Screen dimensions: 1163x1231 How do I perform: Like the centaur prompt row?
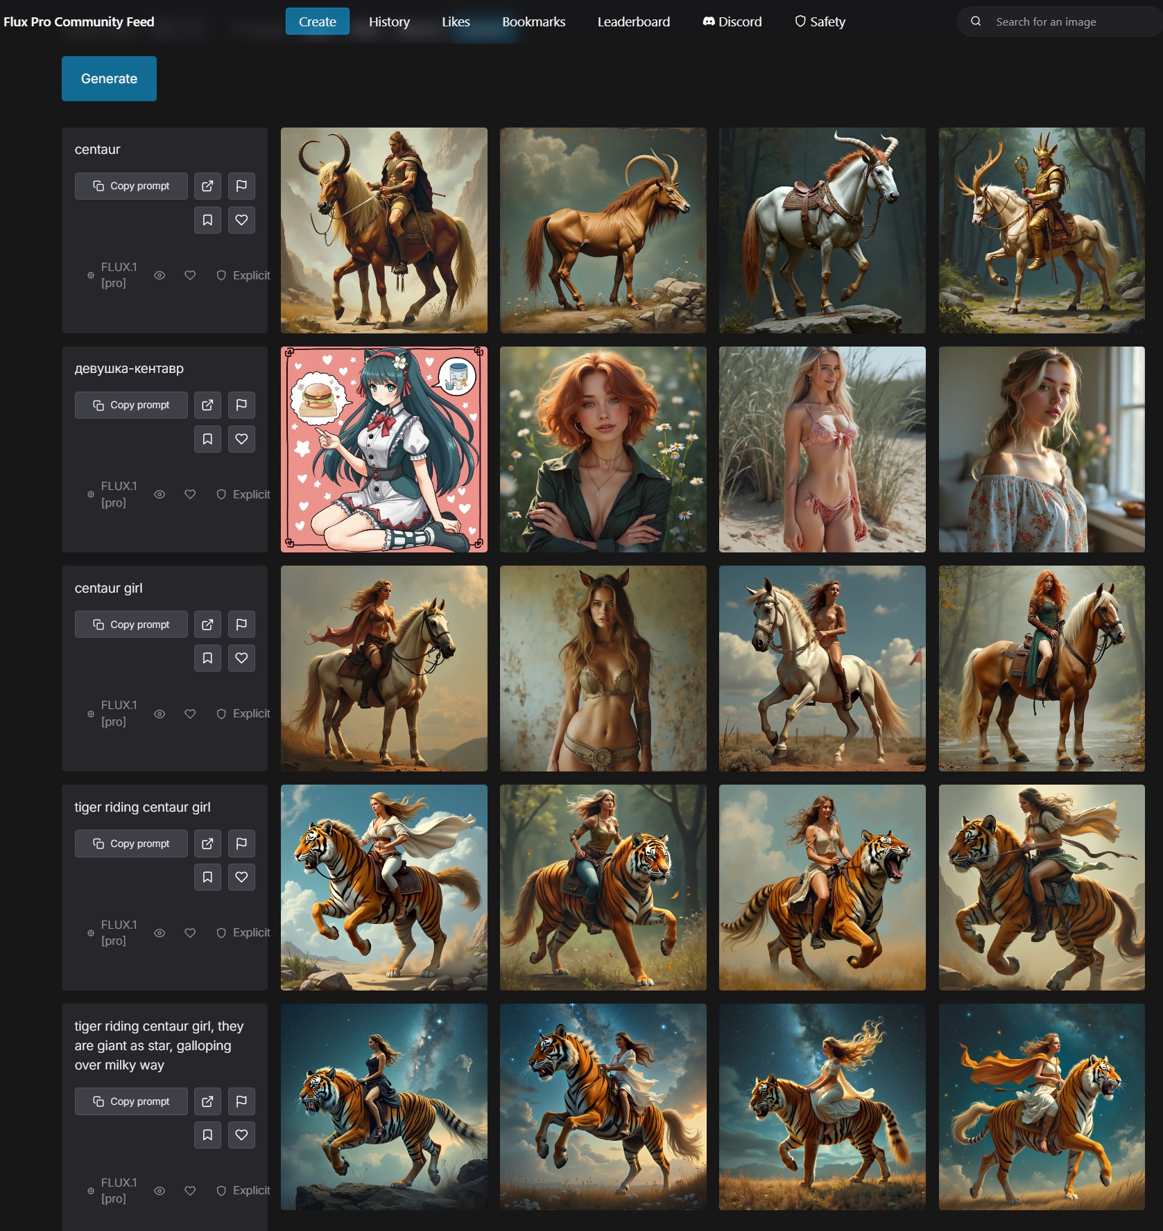241,220
